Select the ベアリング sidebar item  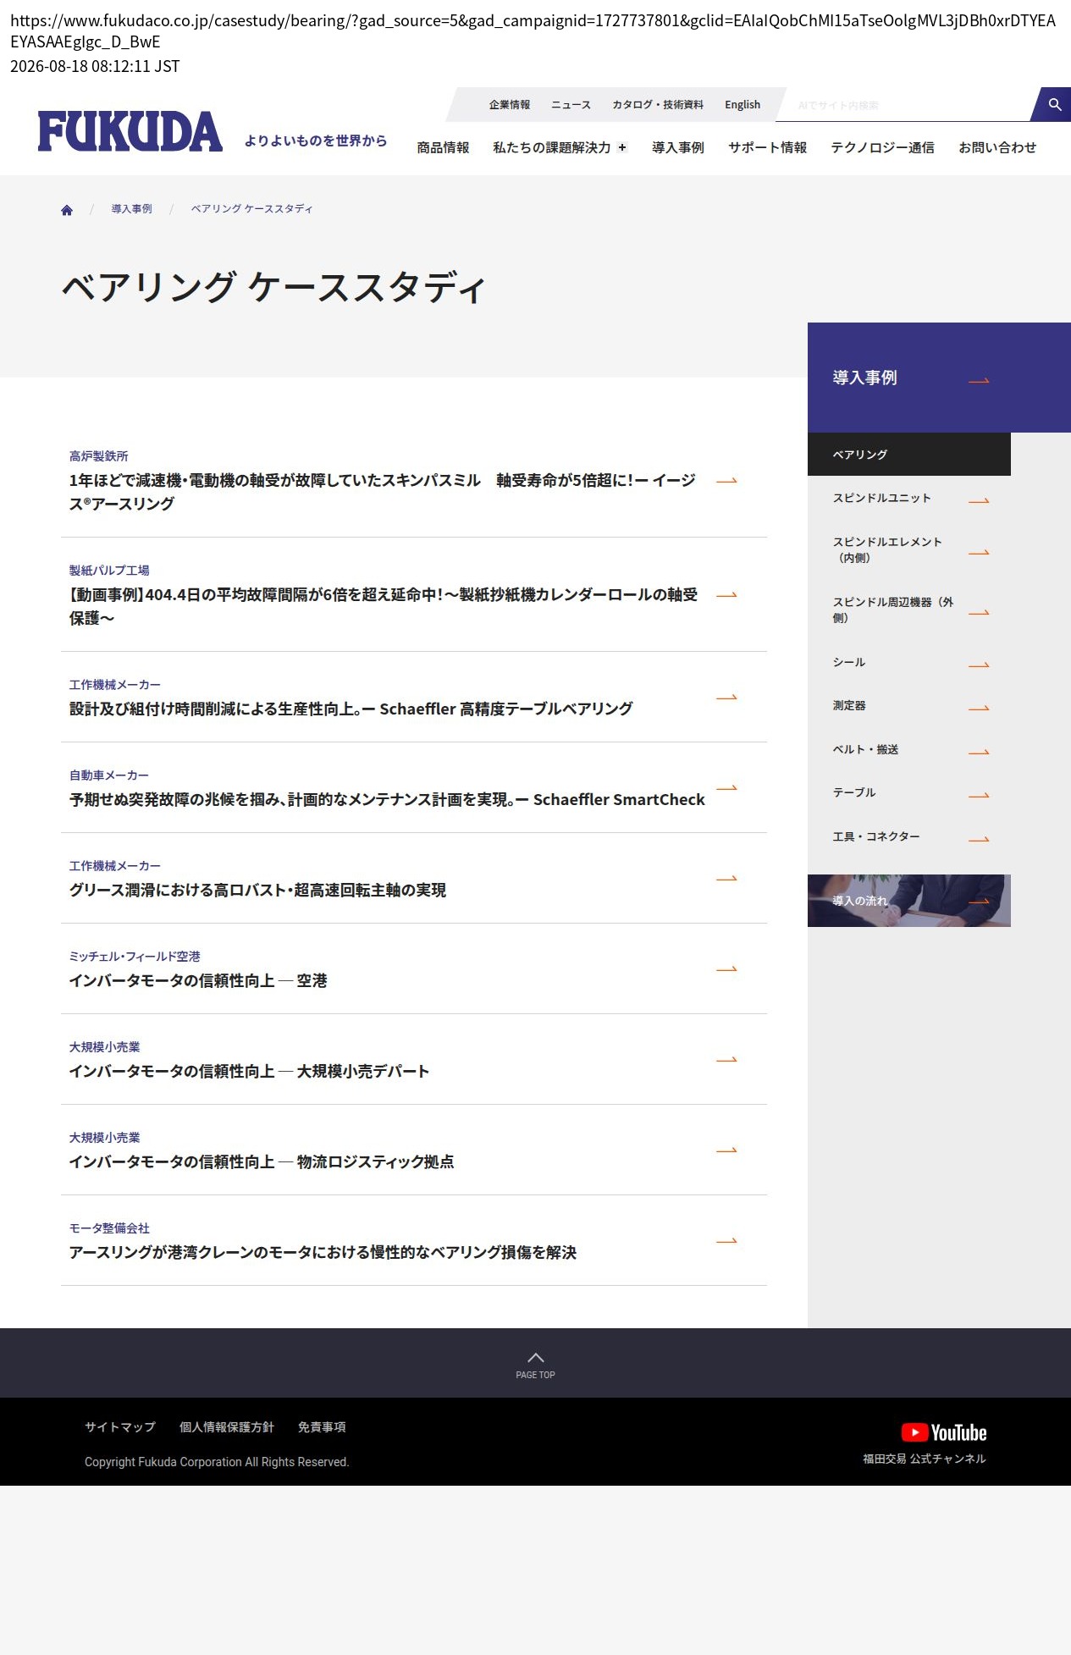pyautogui.click(x=908, y=455)
